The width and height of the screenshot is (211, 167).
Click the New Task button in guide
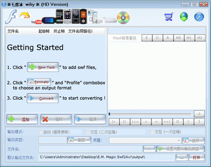[43, 67]
